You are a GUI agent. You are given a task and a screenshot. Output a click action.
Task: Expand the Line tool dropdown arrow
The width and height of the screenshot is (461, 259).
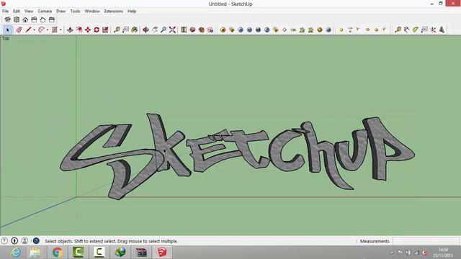pos(34,30)
